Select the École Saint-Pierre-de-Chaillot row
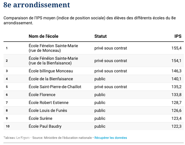185x145 pixels. point(94,87)
